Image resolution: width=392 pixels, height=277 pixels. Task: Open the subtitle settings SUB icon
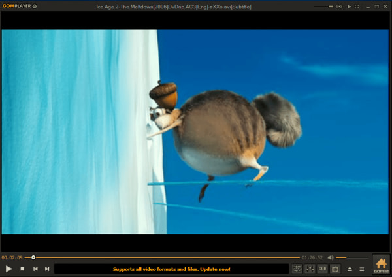point(322,269)
